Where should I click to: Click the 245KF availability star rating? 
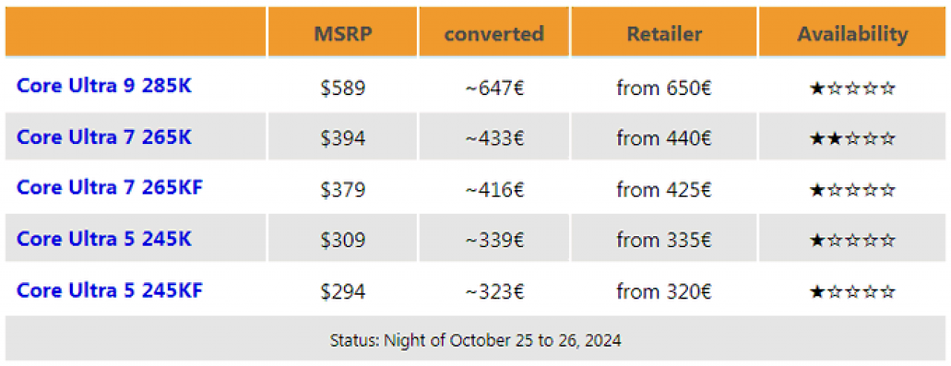pyautogui.click(x=853, y=293)
